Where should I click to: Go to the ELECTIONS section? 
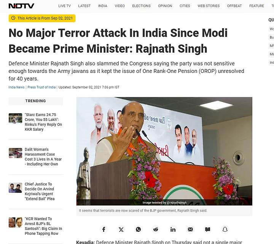[x=141, y=6]
